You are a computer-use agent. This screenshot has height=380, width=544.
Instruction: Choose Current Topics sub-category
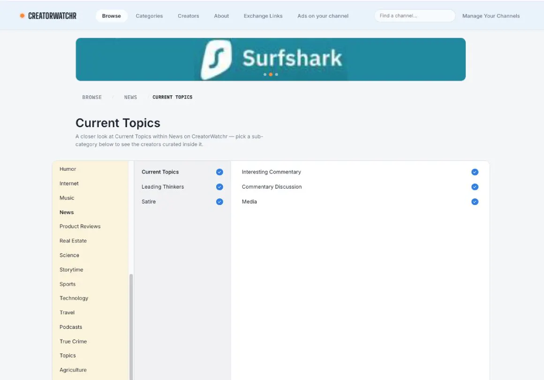(x=160, y=172)
